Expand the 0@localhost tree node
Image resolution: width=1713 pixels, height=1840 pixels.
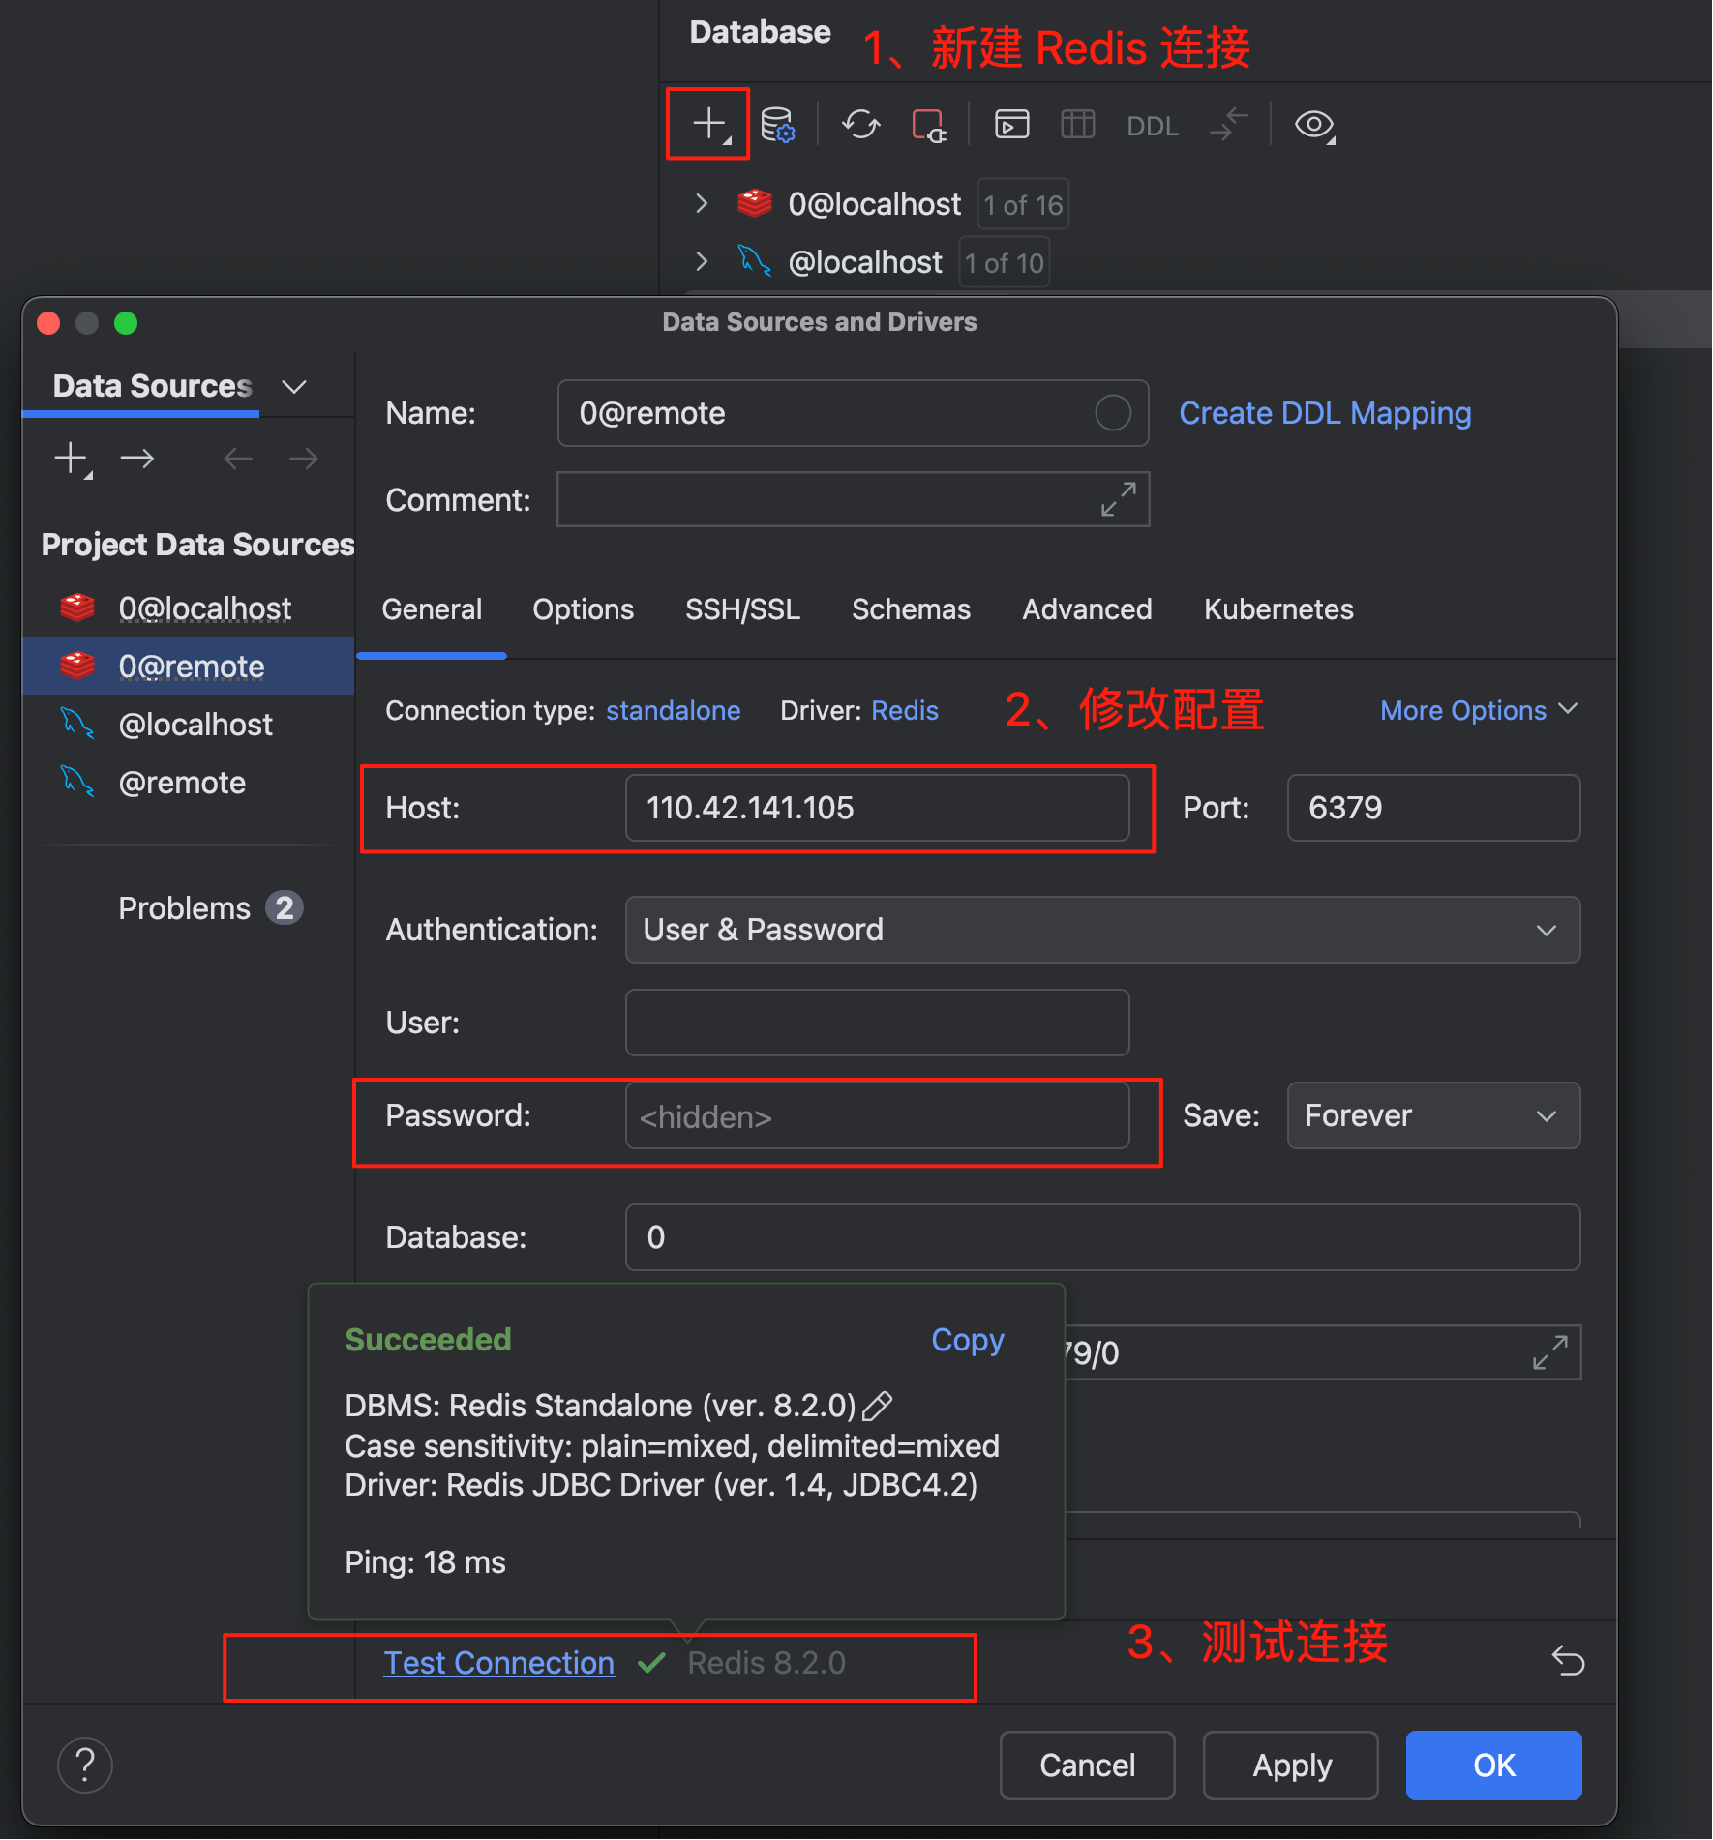(702, 204)
